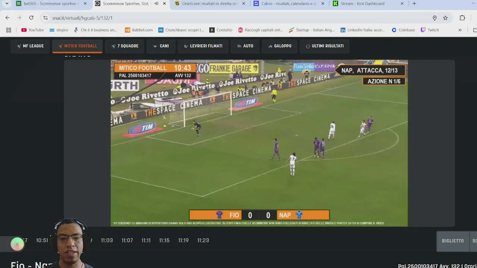Expand the tab search dropdown arrow
Screen dimensions: 477x268
pos(7,3)
